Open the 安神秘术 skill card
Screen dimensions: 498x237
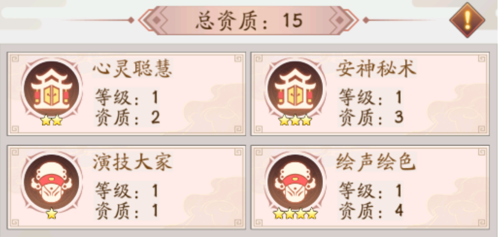(x=370, y=94)
